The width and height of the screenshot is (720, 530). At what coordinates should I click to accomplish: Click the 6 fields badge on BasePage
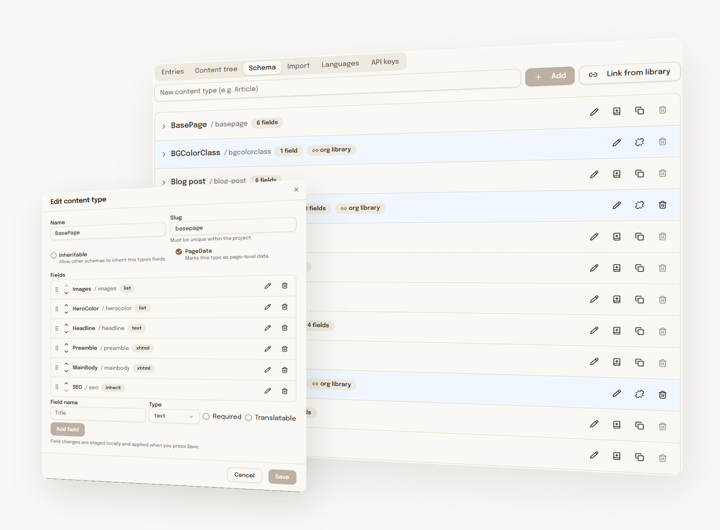click(x=267, y=123)
